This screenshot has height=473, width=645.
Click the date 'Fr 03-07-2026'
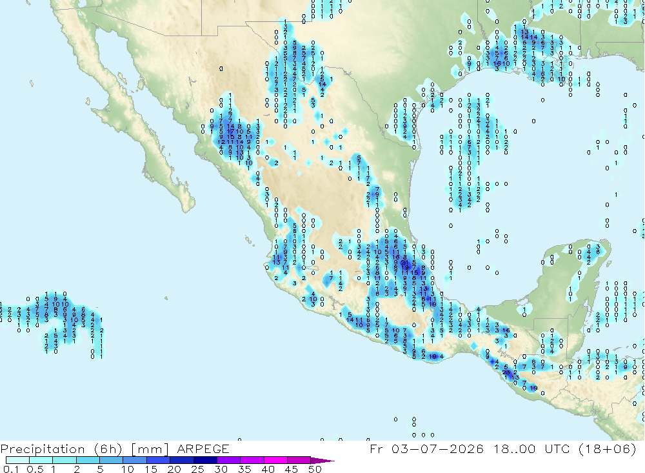pyautogui.click(x=426, y=448)
